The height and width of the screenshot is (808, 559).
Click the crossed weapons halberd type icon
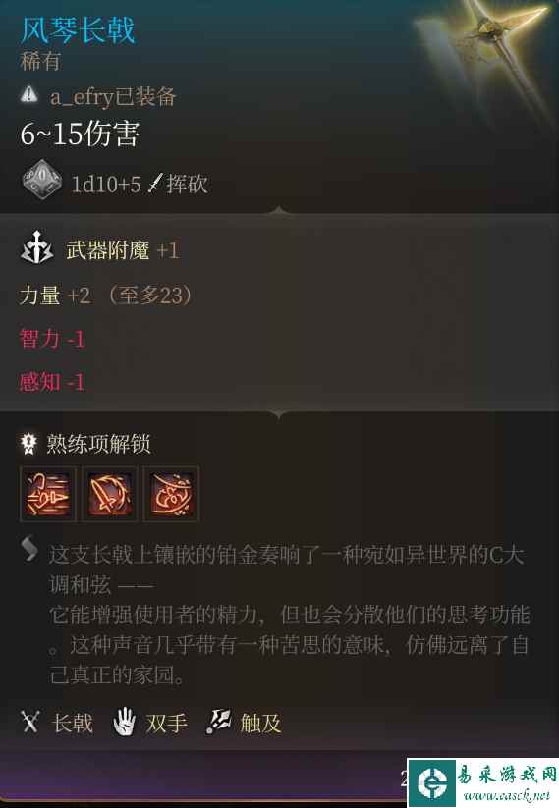(x=29, y=722)
